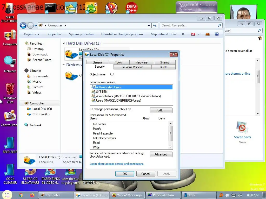This screenshot has width=266, height=199.
Task: Click Firefox icon in taskbar
Action: (32, 195)
